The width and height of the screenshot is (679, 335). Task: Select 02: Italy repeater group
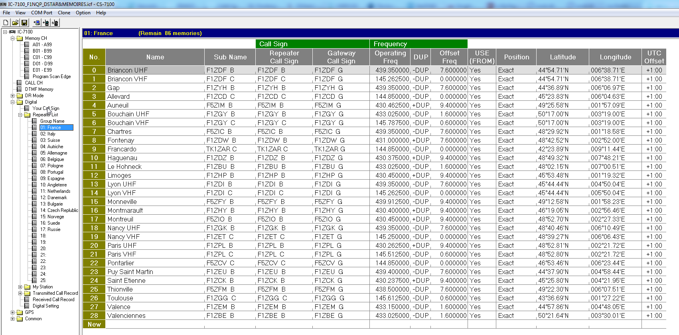[48, 134]
